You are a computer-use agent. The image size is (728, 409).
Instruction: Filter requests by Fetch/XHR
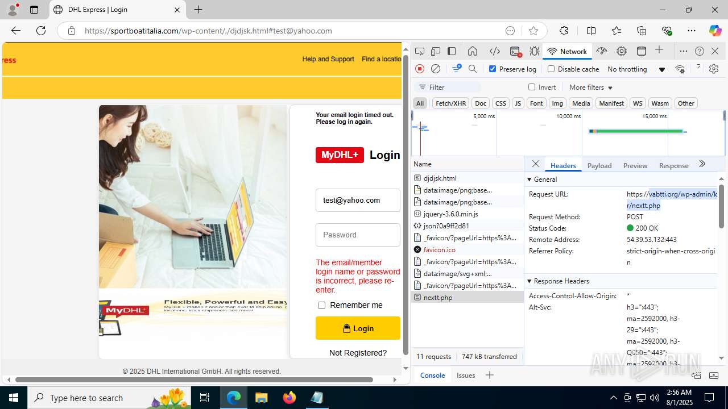[x=450, y=103]
